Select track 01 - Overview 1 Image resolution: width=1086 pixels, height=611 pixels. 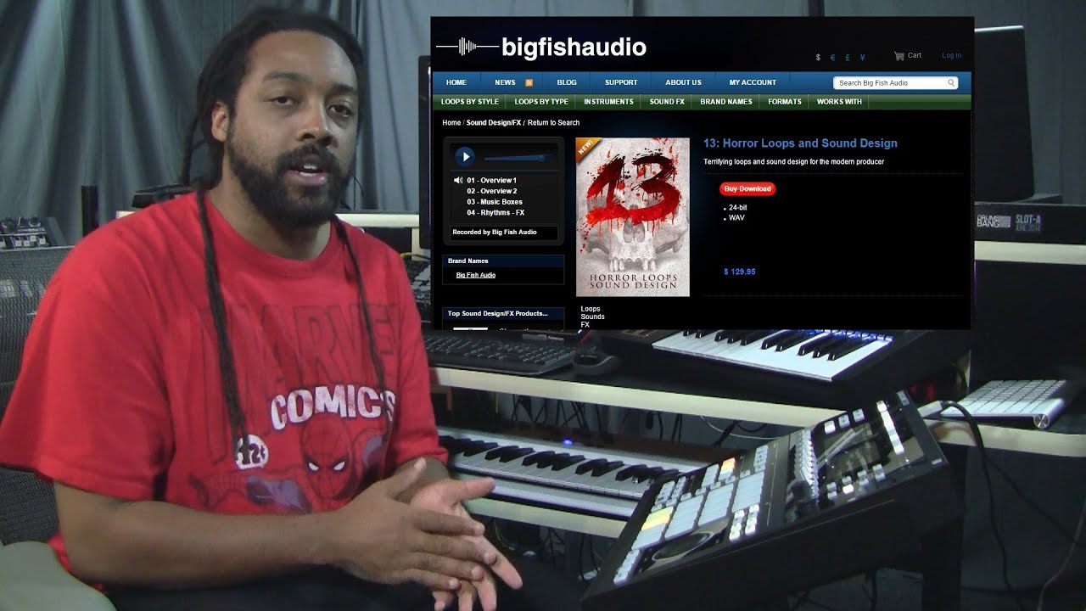pyautogui.click(x=491, y=180)
